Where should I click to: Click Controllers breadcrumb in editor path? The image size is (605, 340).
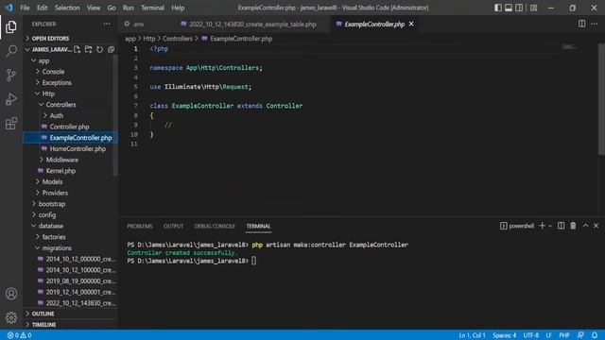click(x=178, y=39)
